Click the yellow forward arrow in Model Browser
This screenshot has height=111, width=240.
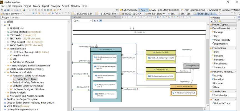tap(49, 13)
